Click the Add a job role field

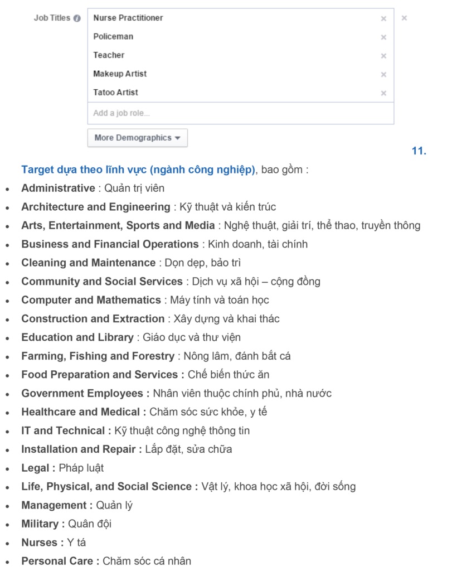[x=240, y=113]
